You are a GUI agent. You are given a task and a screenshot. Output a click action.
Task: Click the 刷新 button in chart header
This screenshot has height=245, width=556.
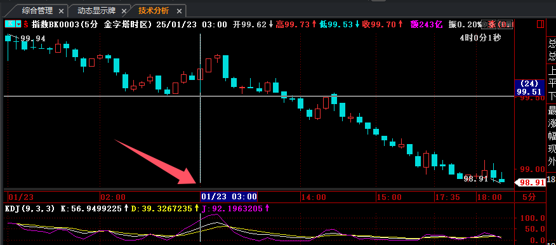(489, 25)
